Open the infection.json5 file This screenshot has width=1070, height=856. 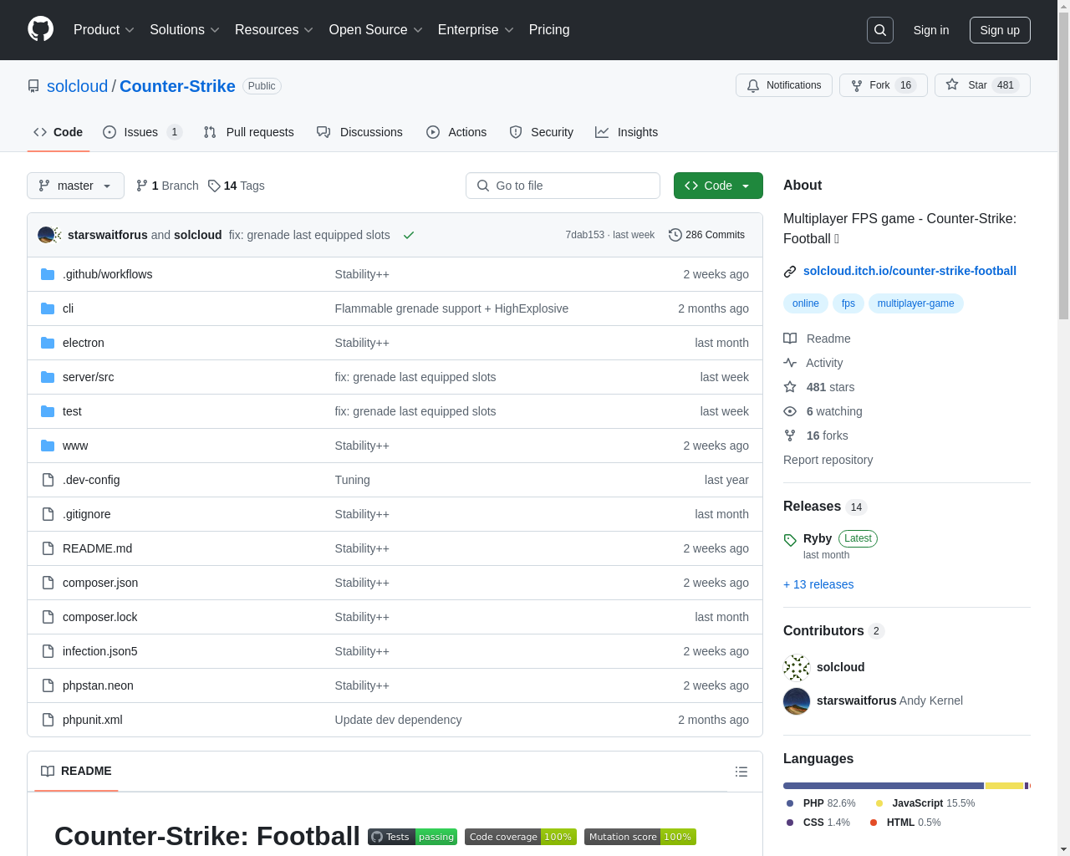[100, 651]
